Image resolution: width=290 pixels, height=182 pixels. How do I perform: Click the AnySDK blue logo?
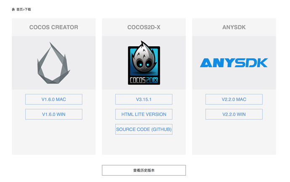(x=234, y=63)
